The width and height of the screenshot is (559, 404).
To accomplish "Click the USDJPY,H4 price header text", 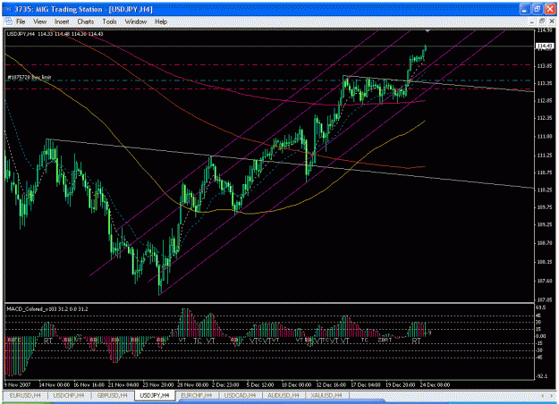I will (55, 34).
